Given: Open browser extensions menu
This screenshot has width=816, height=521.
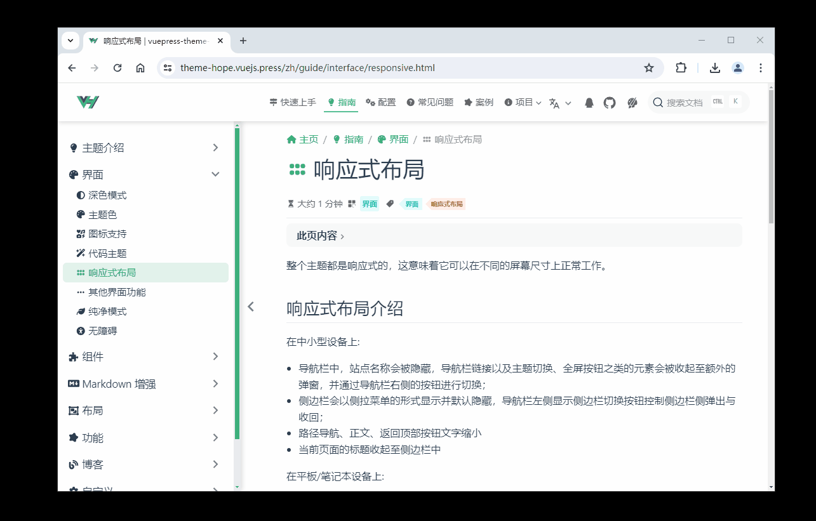Looking at the screenshot, I should [x=681, y=68].
